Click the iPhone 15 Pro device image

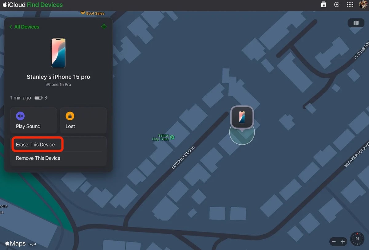[58, 53]
